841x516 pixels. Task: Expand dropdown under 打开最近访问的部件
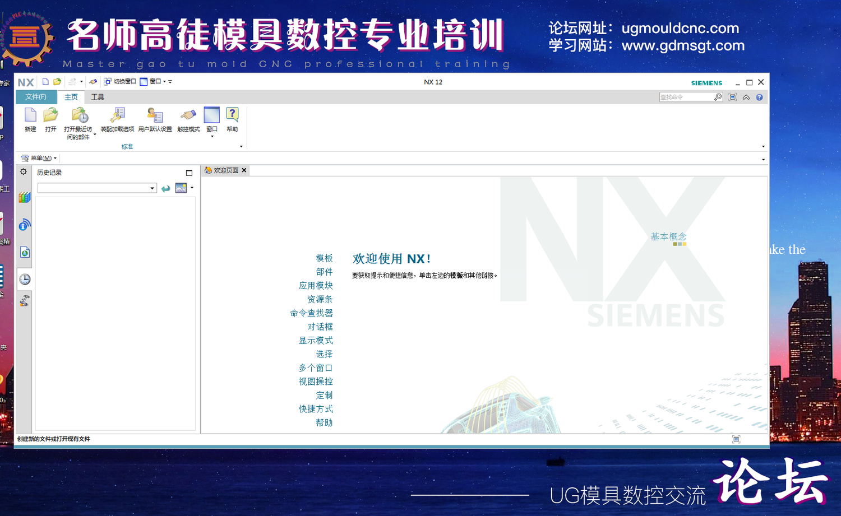[x=95, y=134]
